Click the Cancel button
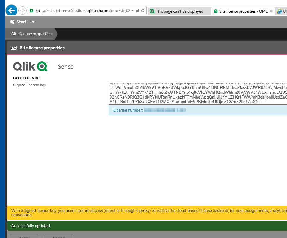 (x=59, y=237)
